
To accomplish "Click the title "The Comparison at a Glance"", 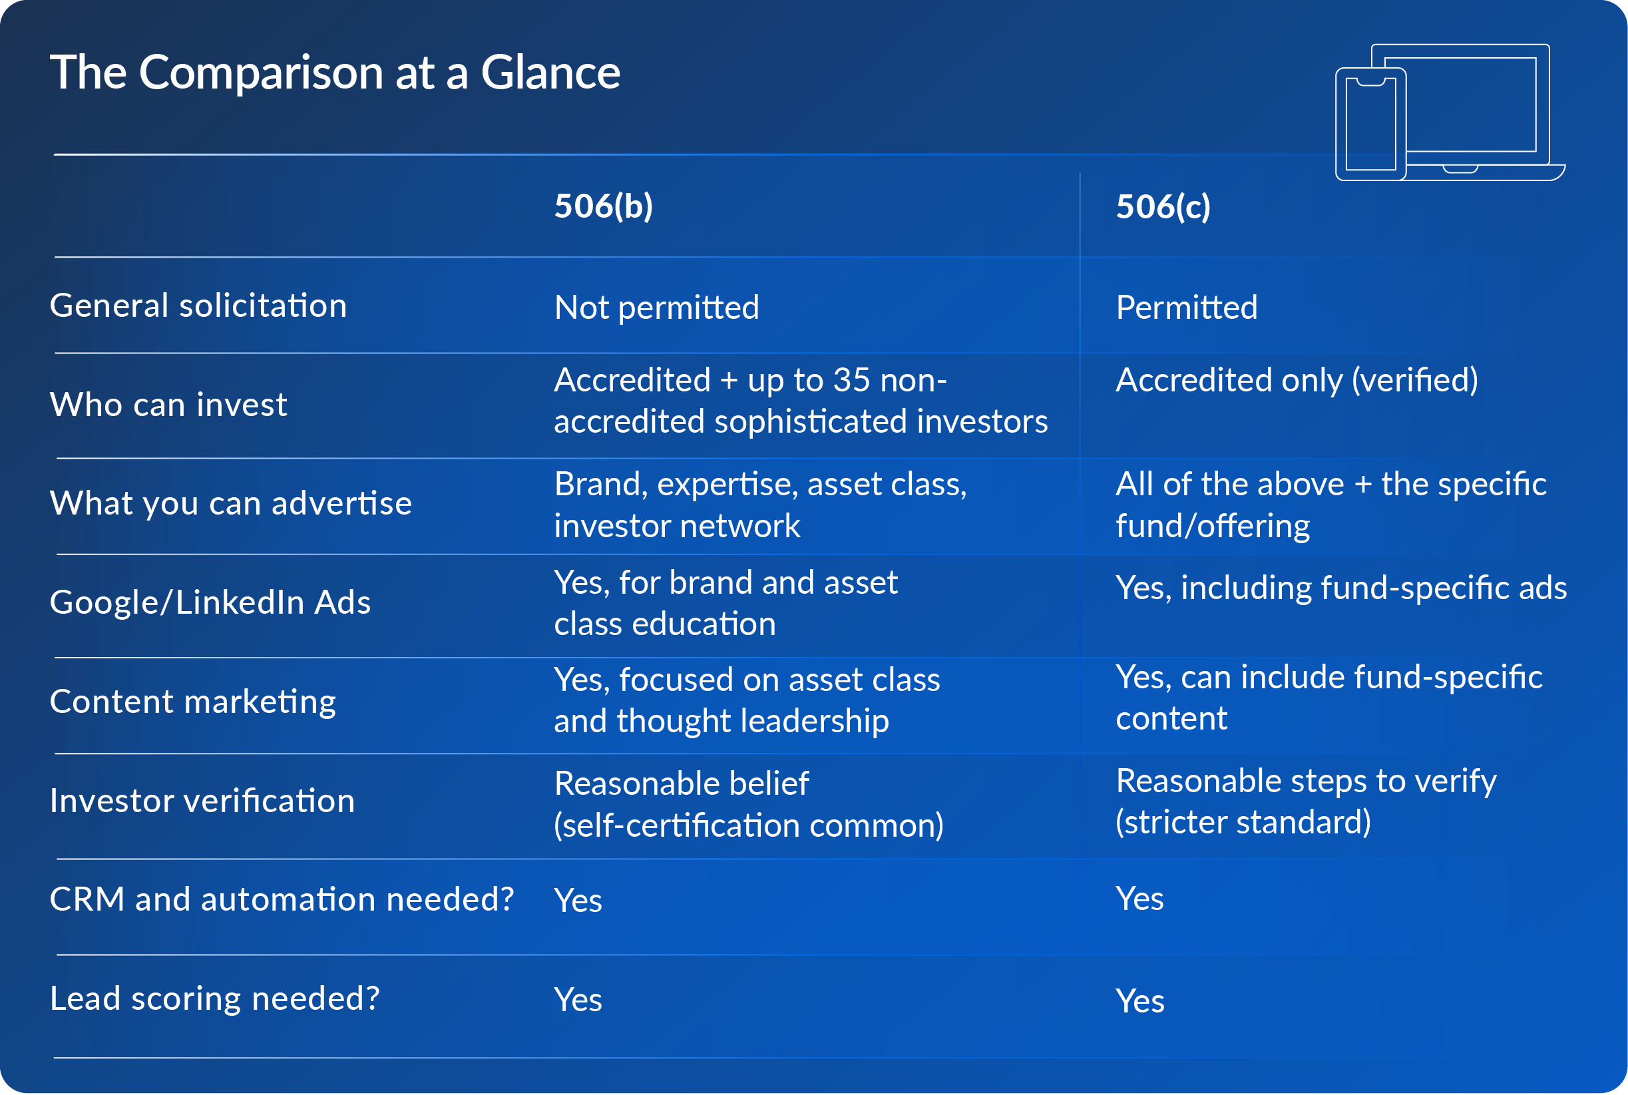I will pyautogui.click(x=335, y=73).
